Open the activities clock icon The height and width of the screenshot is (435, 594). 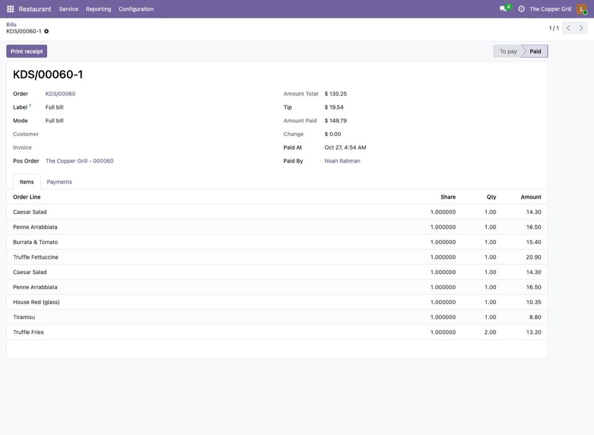522,9
